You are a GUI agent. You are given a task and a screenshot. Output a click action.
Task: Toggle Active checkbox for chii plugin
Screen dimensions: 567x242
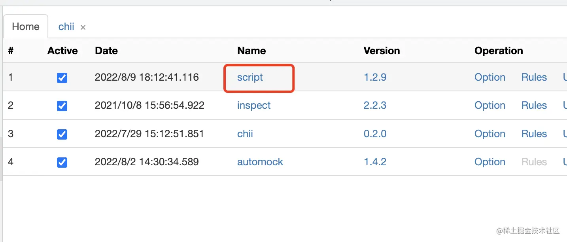click(x=62, y=134)
